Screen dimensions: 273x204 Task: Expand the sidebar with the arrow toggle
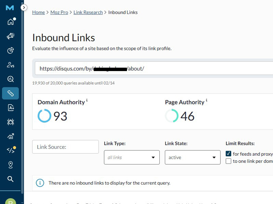click(24, 7)
